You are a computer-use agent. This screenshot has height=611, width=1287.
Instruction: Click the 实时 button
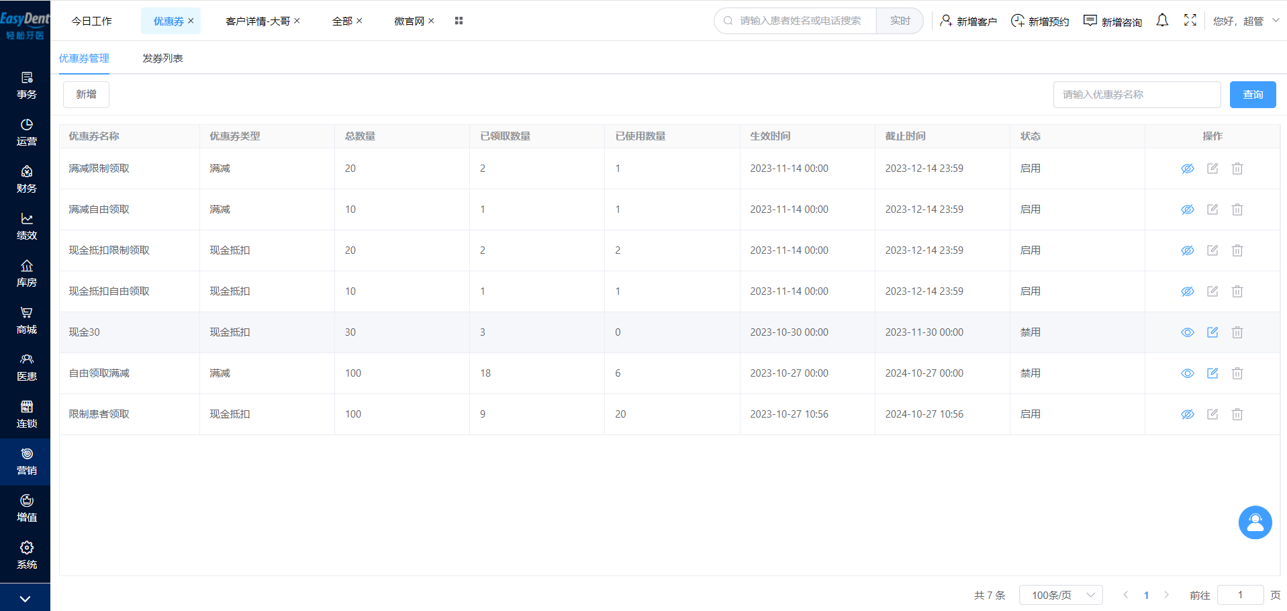point(900,21)
